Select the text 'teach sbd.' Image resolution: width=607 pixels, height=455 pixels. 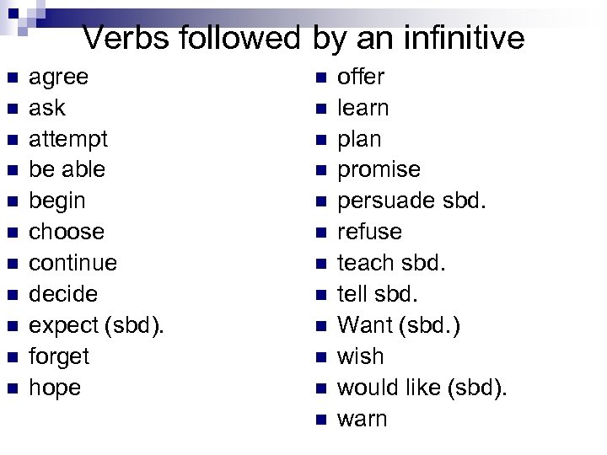point(391,263)
